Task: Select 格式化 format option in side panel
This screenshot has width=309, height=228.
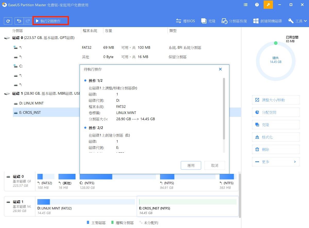Action: tap(275, 137)
